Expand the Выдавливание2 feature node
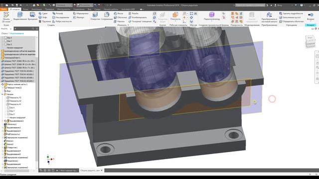The height and width of the screenshot is (179, 319). click(2, 128)
